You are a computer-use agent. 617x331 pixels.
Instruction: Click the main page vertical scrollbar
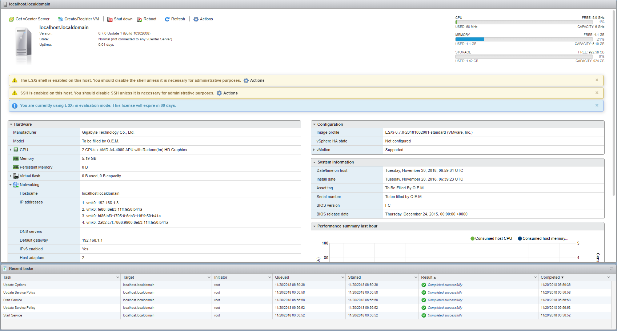[x=614, y=103]
